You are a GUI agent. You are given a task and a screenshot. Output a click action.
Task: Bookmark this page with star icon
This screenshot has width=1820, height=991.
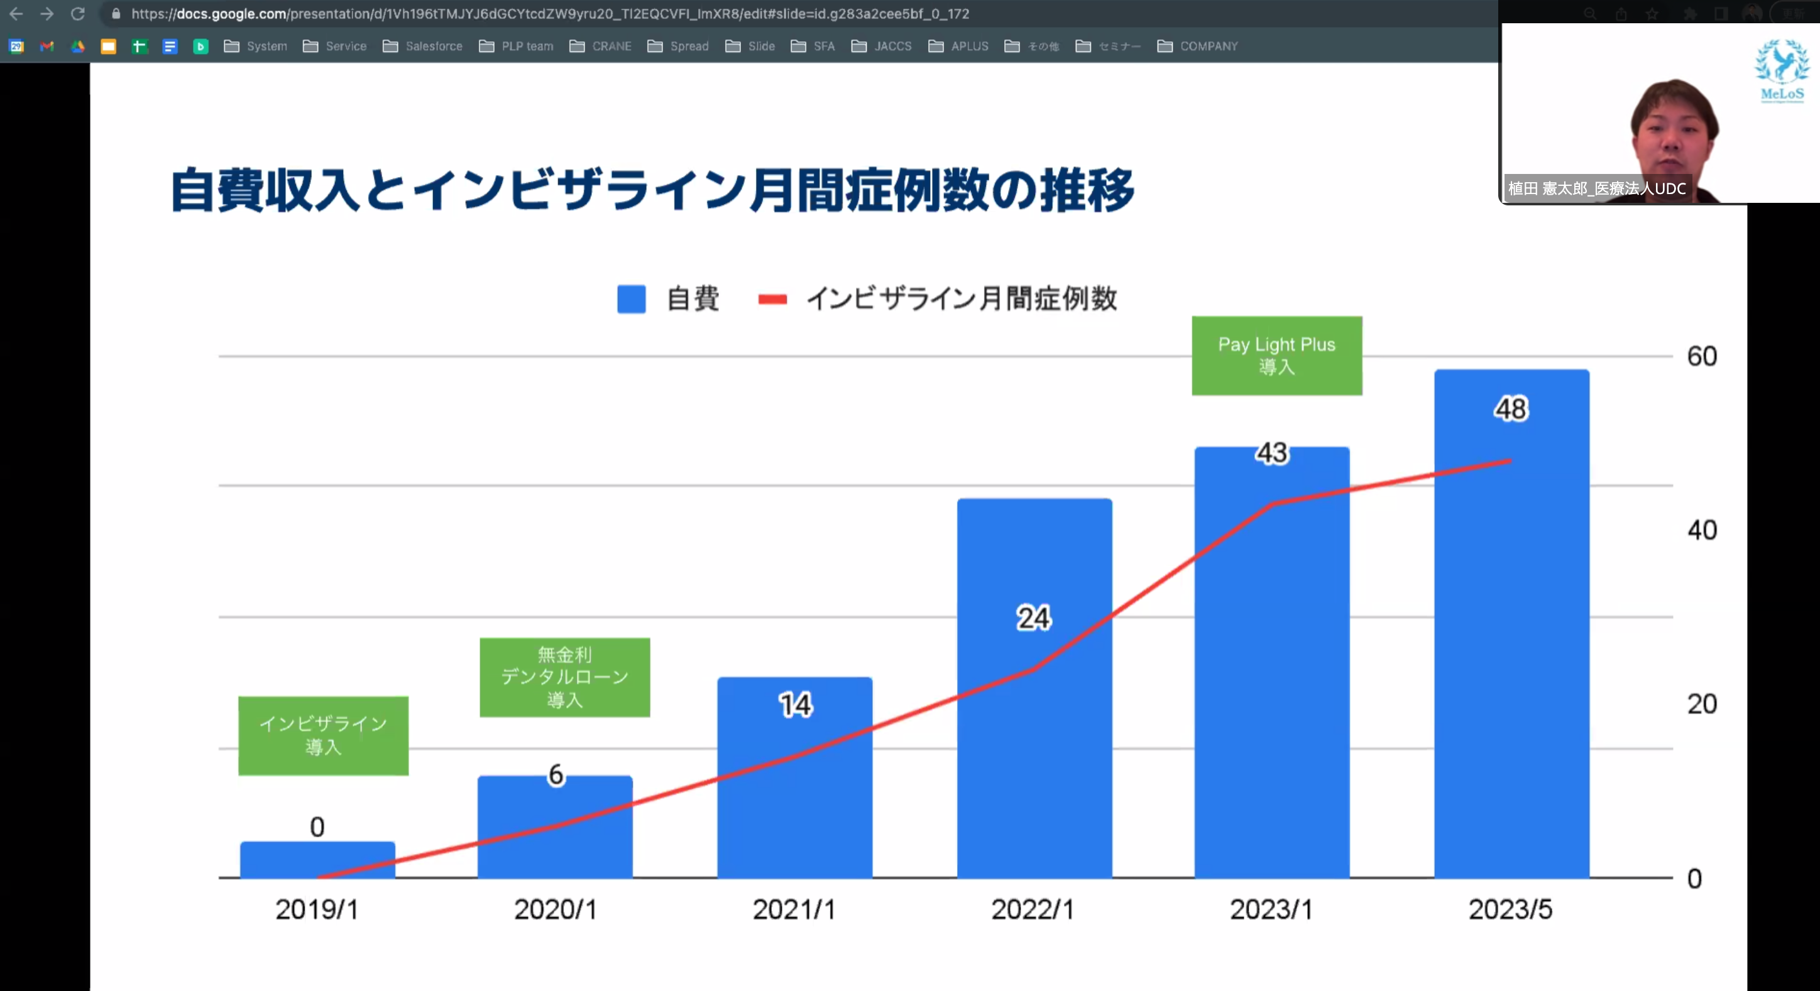point(1651,14)
